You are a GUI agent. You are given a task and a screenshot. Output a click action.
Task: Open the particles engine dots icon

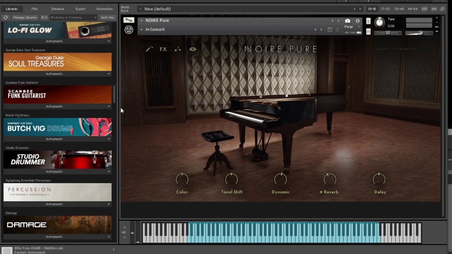[178, 49]
